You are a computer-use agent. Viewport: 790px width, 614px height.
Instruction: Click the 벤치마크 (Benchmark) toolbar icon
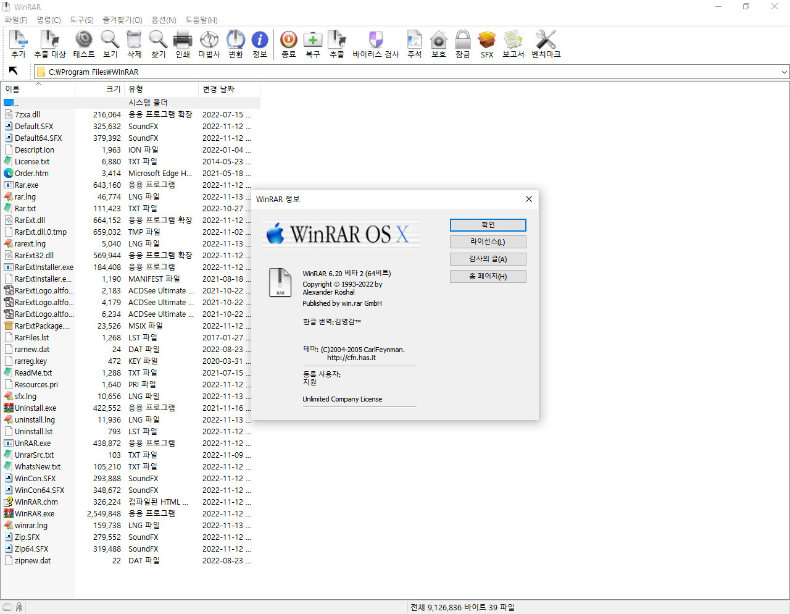(546, 40)
